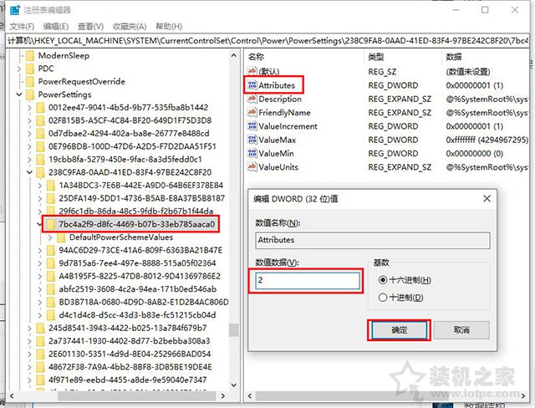Screen dimensions: 535x408
Task: Select the Attributes value name
Action: (277, 85)
